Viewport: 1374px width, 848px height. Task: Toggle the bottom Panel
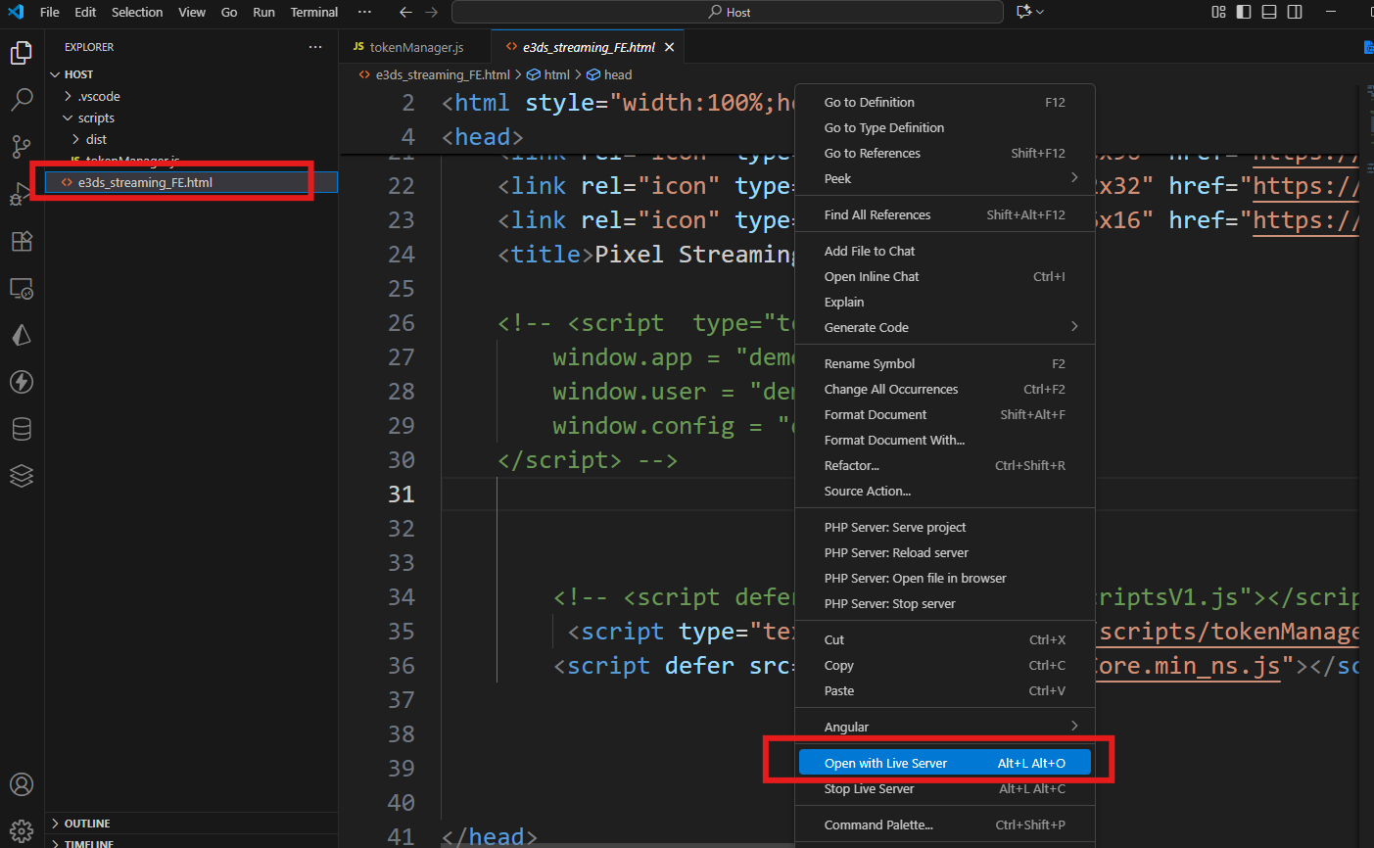point(1269,12)
